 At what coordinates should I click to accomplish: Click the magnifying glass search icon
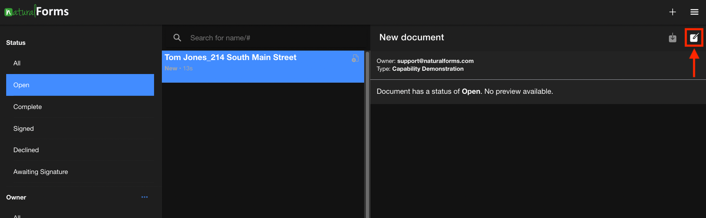pyautogui.click(x=177, y=38)
